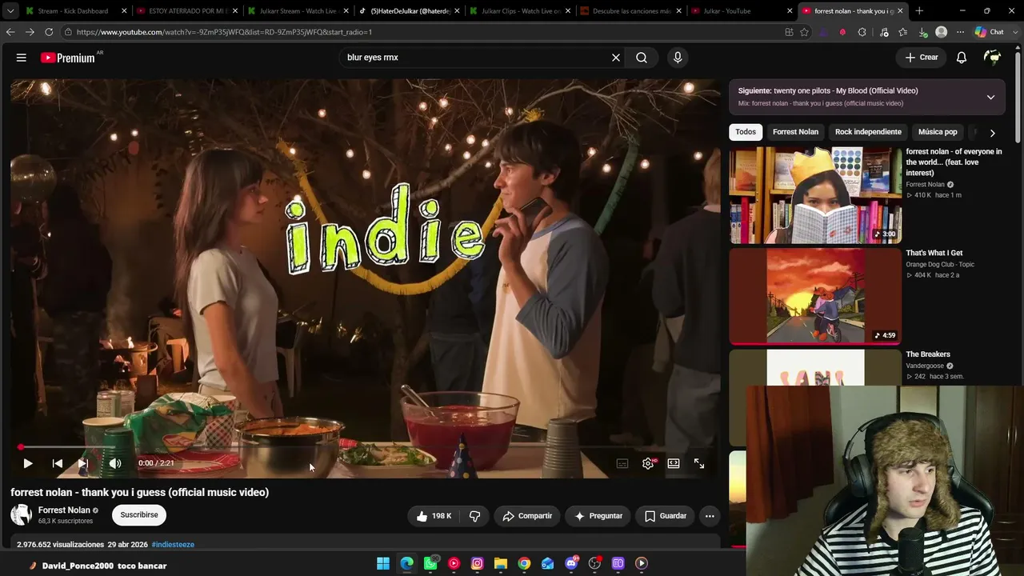Open browser extensions puzzle icon

point(862,32)
